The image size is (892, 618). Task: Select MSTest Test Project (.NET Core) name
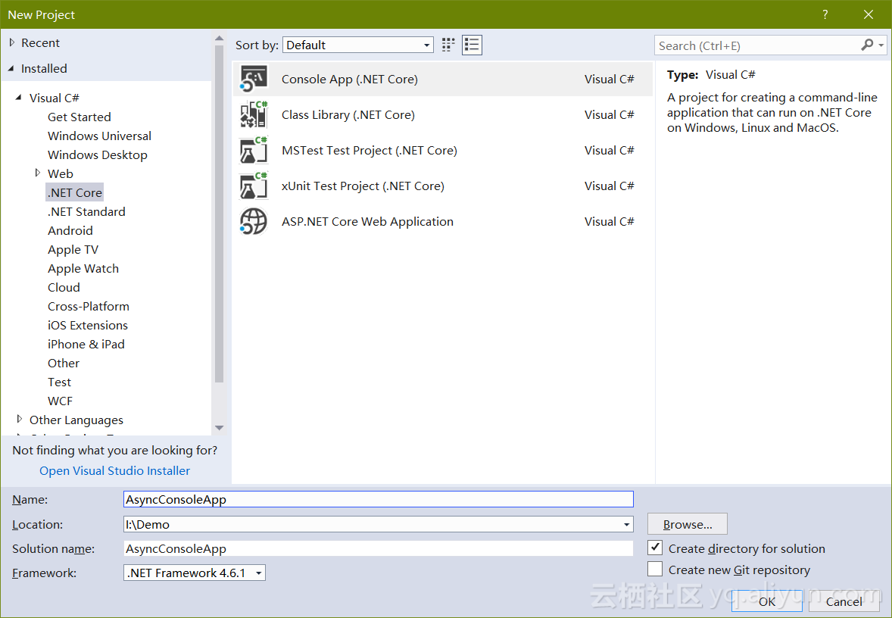tap(370, 150)
